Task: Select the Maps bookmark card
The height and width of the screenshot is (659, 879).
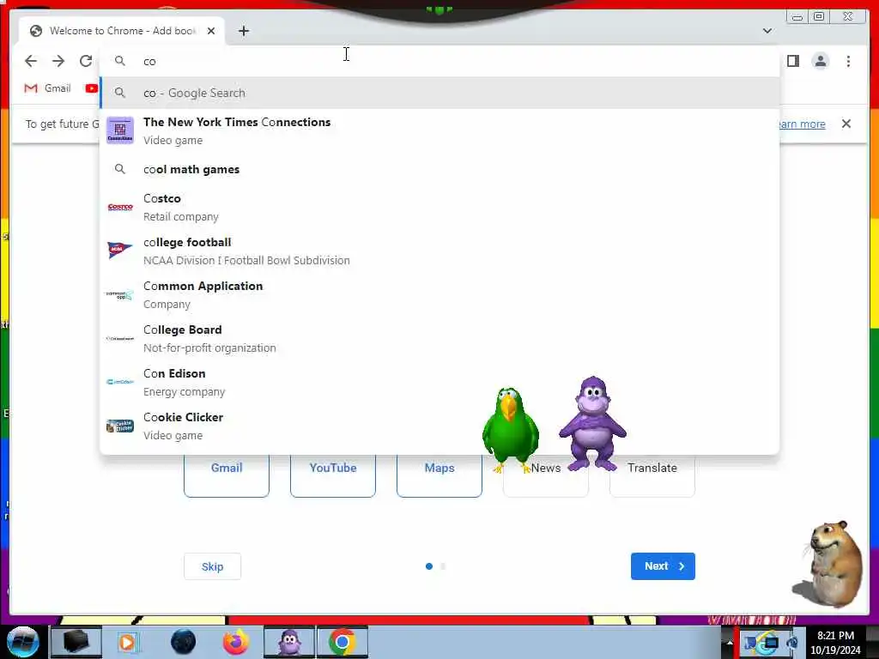Action: [x=439, y=475]
